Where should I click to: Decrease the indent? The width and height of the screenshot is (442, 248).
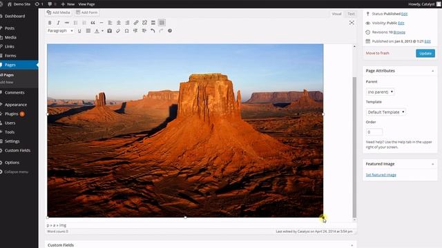pyautogui.click(x=135, y=31)
